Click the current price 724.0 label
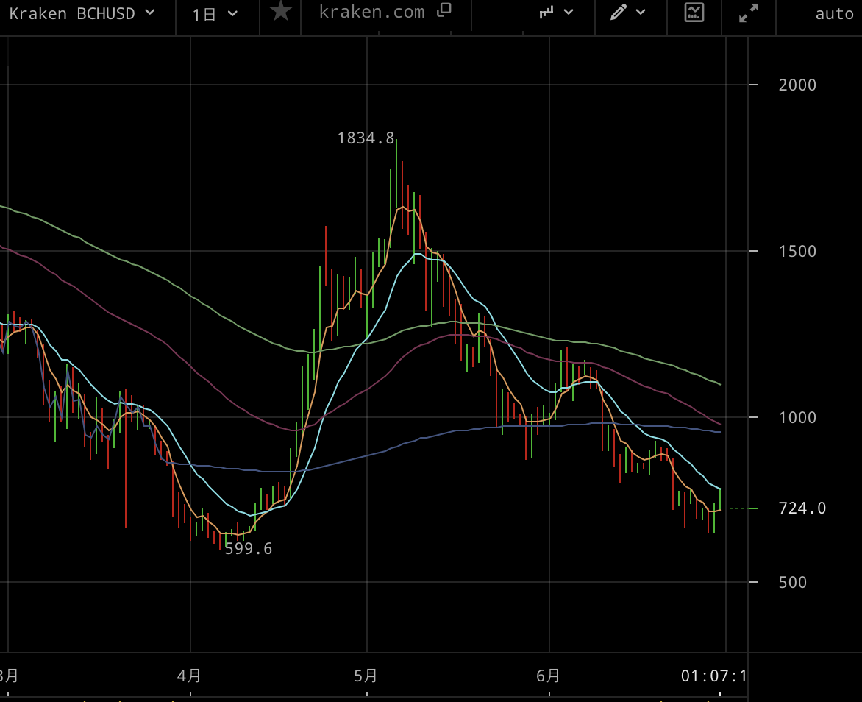The image size is (862, 702). [x=802, y=508]
